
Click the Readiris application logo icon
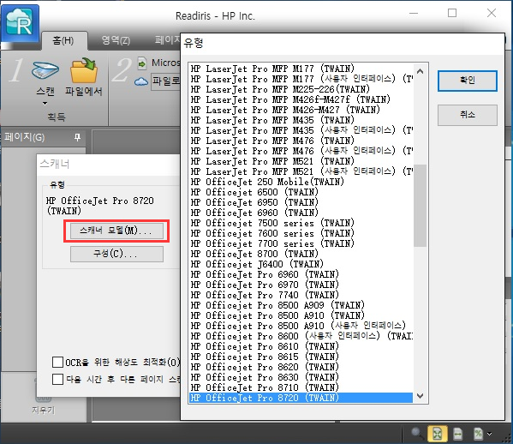[x=21, y=23]
